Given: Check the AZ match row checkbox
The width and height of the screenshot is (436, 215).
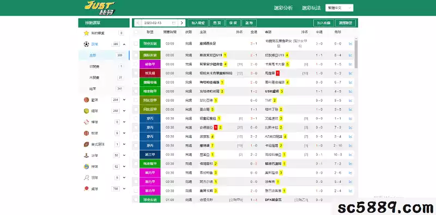Looking at the screenshot, I should (x=136, y=136).
